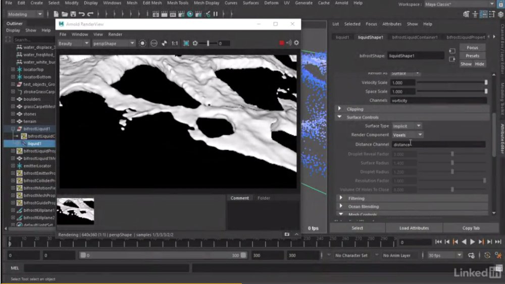Open the Mesh Tools menu

tap(178, 3)
